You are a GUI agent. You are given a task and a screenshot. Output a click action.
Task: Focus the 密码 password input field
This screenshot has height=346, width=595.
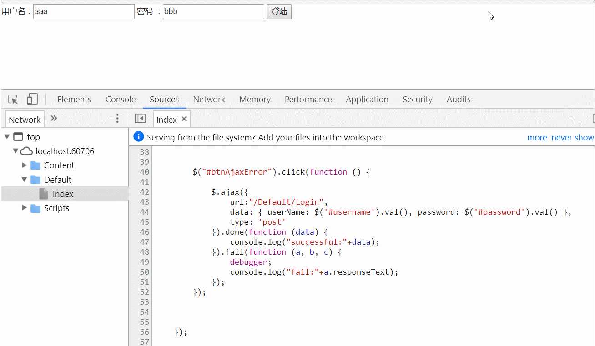coord(213,11)
